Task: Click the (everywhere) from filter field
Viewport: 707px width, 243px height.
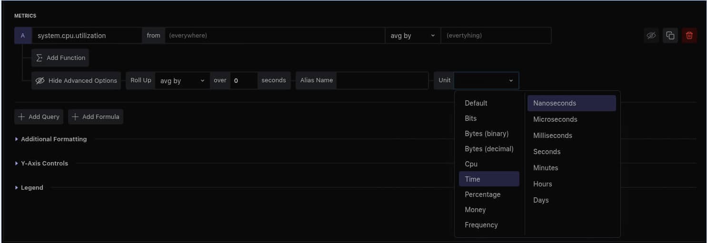Action: click(x=275, y=35)
